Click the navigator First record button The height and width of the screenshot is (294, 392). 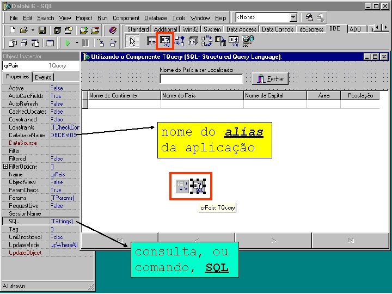[120, 241]
